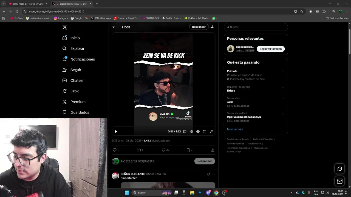Open Premium in the sidebar

74,102
